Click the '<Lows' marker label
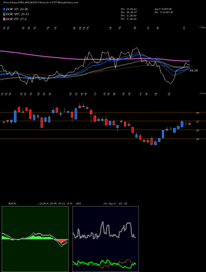 click(x=202, y=93)
